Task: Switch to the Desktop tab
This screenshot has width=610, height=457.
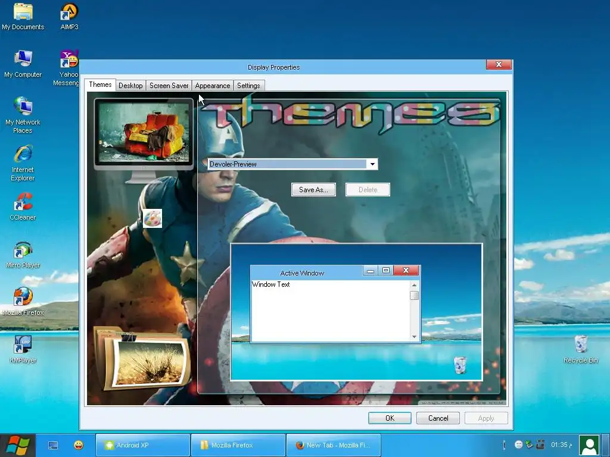Action: (130, 86)
